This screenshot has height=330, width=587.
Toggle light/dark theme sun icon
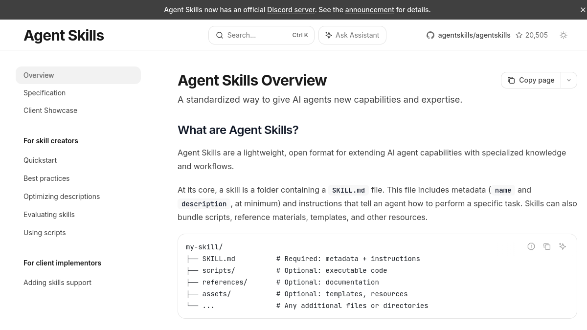(x=564, y=35)
